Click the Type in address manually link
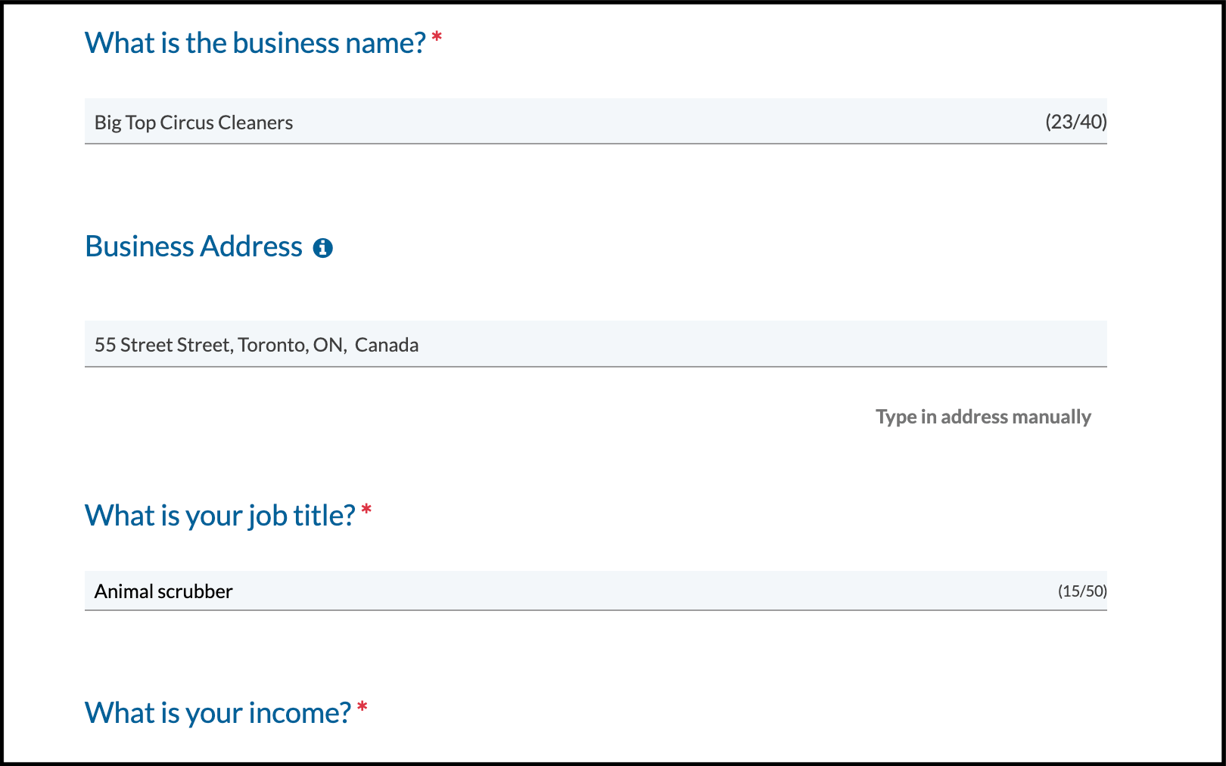 click(x=982, y=417)
